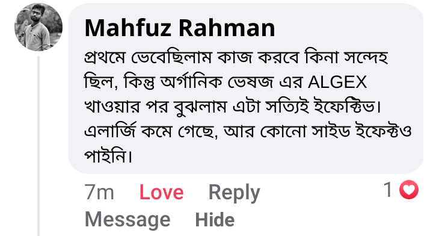Click the word ALGEX in the comment
This screenshot has height=236, width=433.
click(337, 82)
